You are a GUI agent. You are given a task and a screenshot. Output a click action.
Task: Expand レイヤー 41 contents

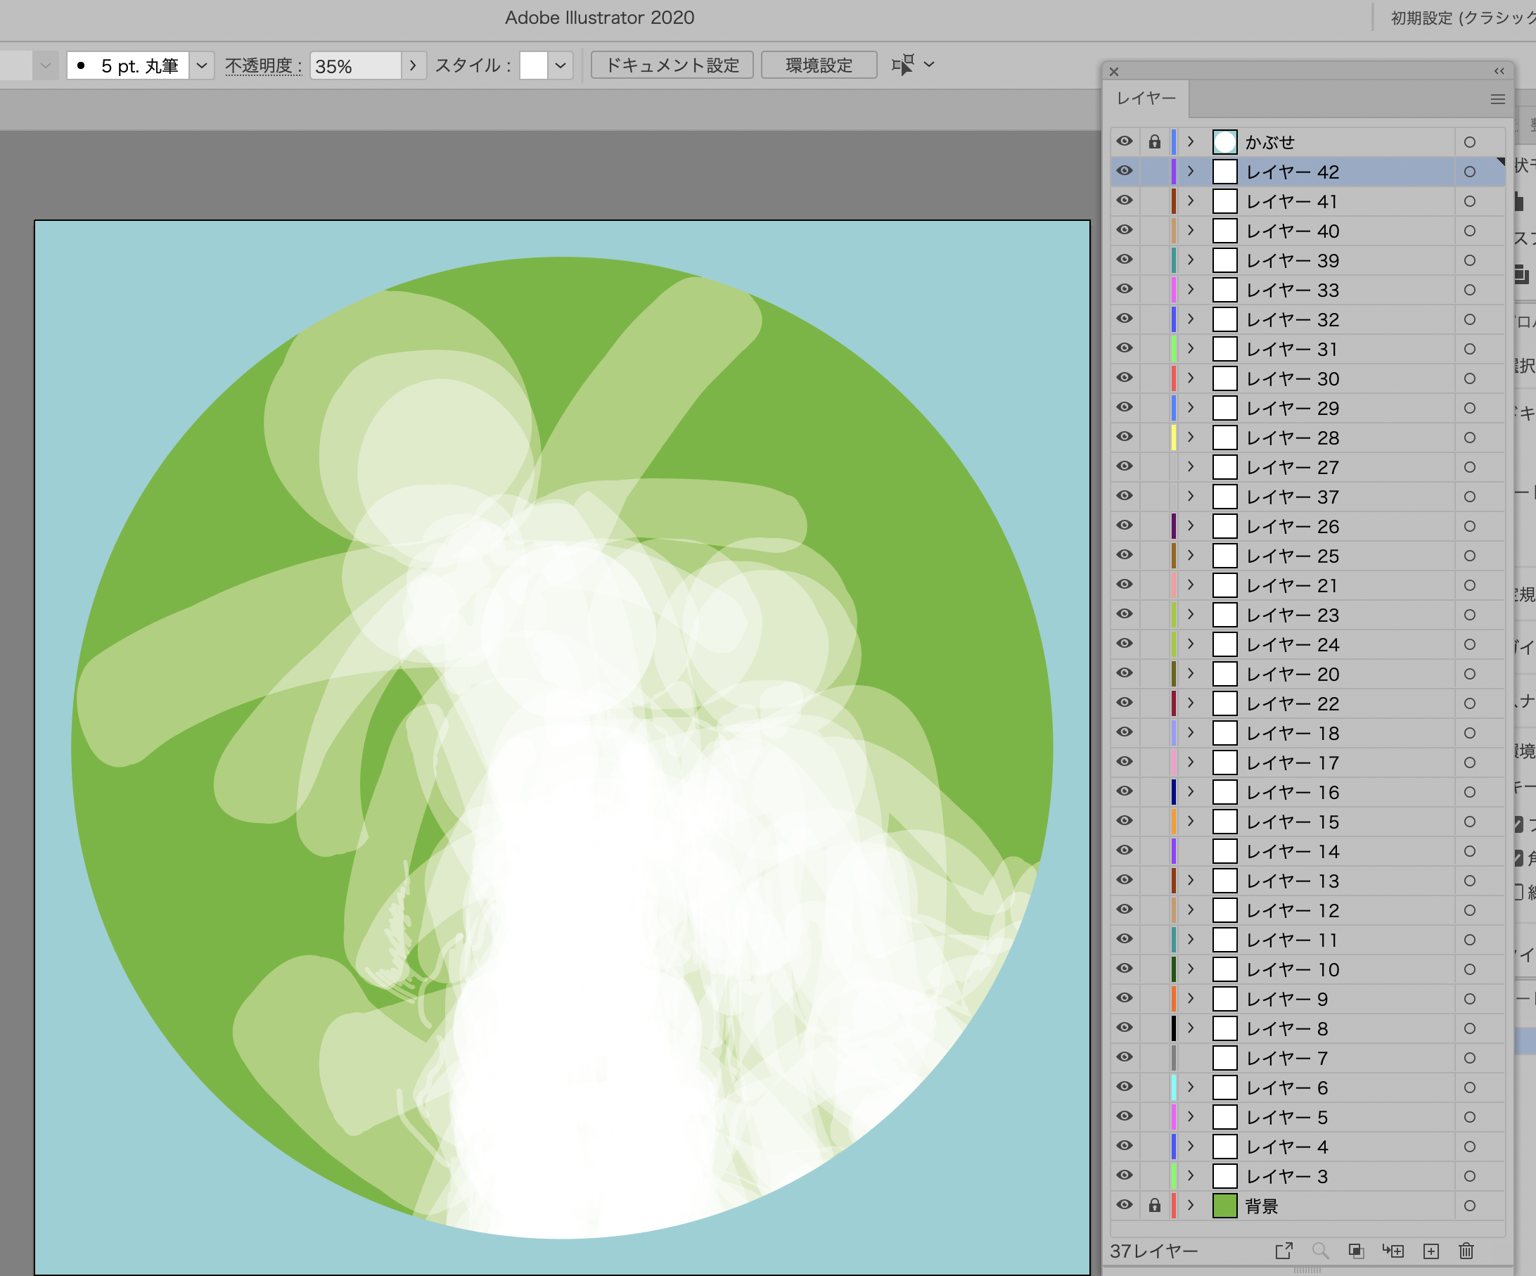click(x=1191, y=200)
